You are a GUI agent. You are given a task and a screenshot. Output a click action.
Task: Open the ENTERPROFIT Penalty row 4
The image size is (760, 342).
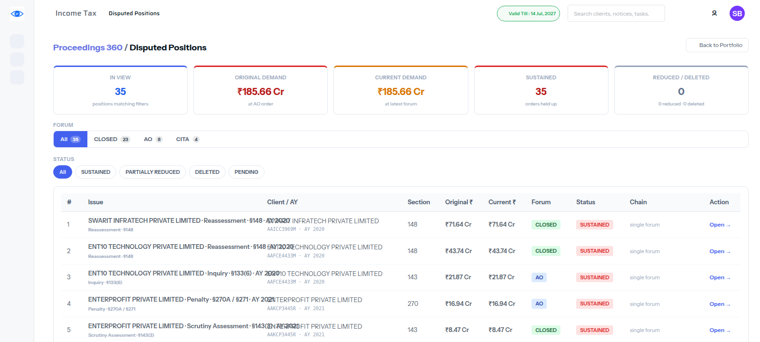point(720,304)
